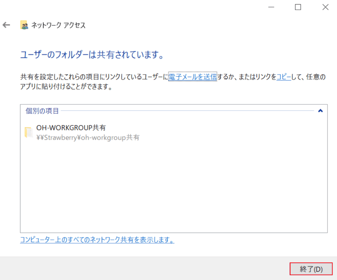337x280 pixels.
Task: Open コンピューター上のすべてのネットワーク共有を表示します link
Action: pyautogui.click(x=97, y=240)
